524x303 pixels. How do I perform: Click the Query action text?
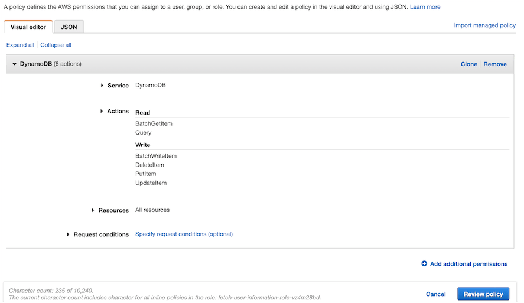(143, 133)
